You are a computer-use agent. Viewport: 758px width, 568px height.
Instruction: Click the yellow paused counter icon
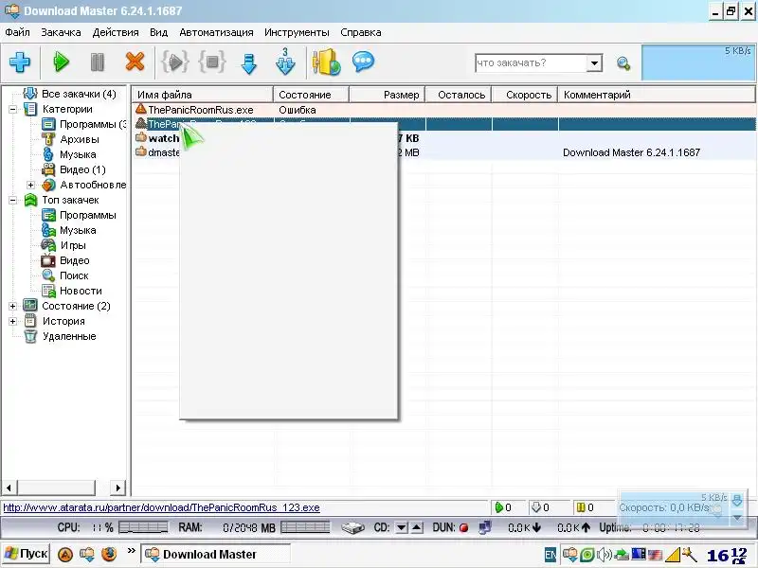tap(581, 507)
